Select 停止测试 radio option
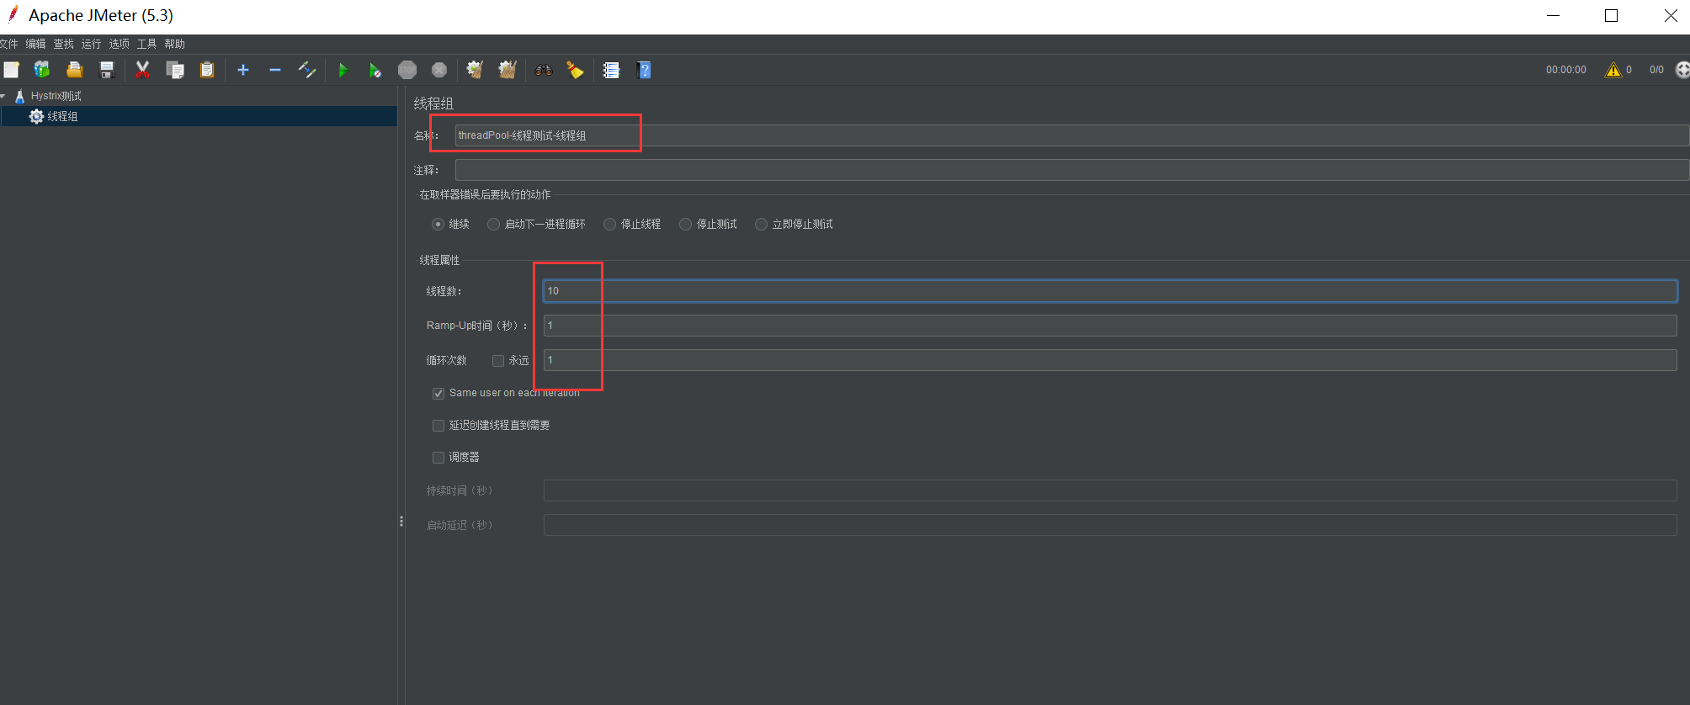 (x=685, y=224)
